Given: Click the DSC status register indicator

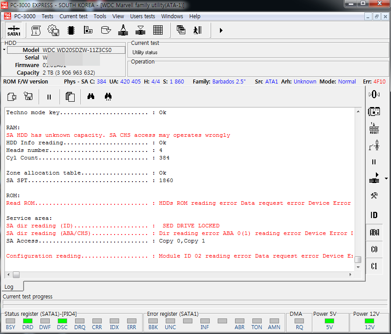Looking at the screenshot, I should click(62, 321).
